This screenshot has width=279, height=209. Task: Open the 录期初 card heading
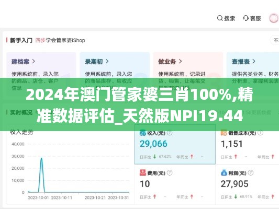[94, 62]
